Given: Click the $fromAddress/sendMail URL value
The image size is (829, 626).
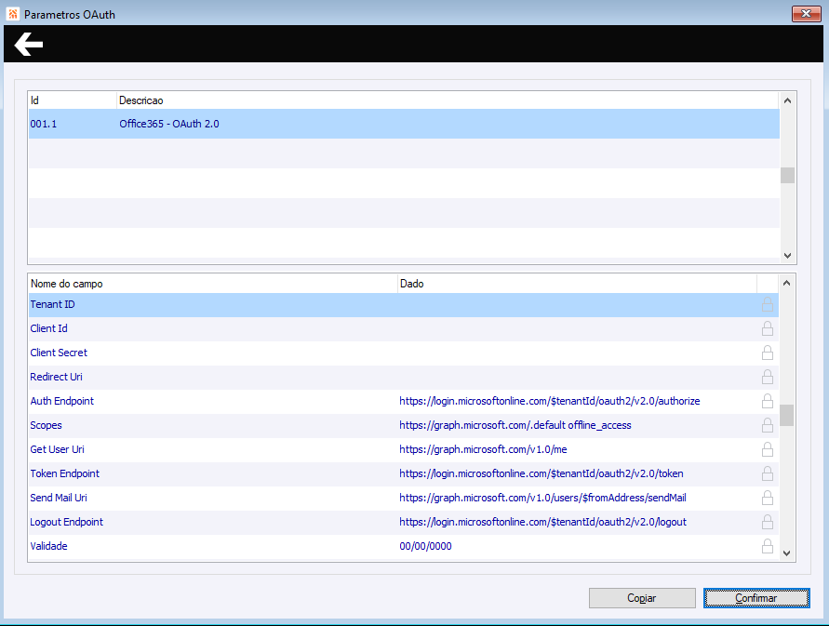Looking at the screenshot, I should pos(542,498).
